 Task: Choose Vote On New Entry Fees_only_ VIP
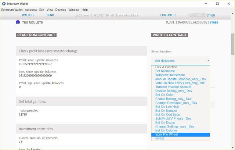coord(181,83)
